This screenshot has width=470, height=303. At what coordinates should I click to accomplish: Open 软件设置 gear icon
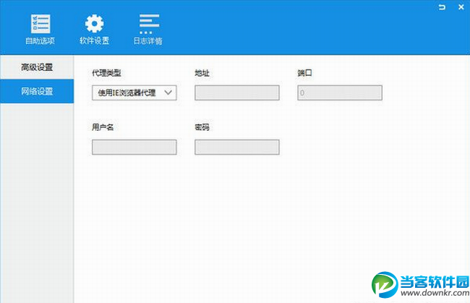(94, 24)
